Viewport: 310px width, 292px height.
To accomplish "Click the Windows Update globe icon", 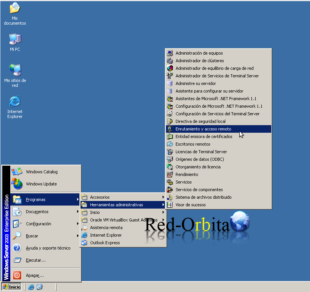I will pos(17,184).
